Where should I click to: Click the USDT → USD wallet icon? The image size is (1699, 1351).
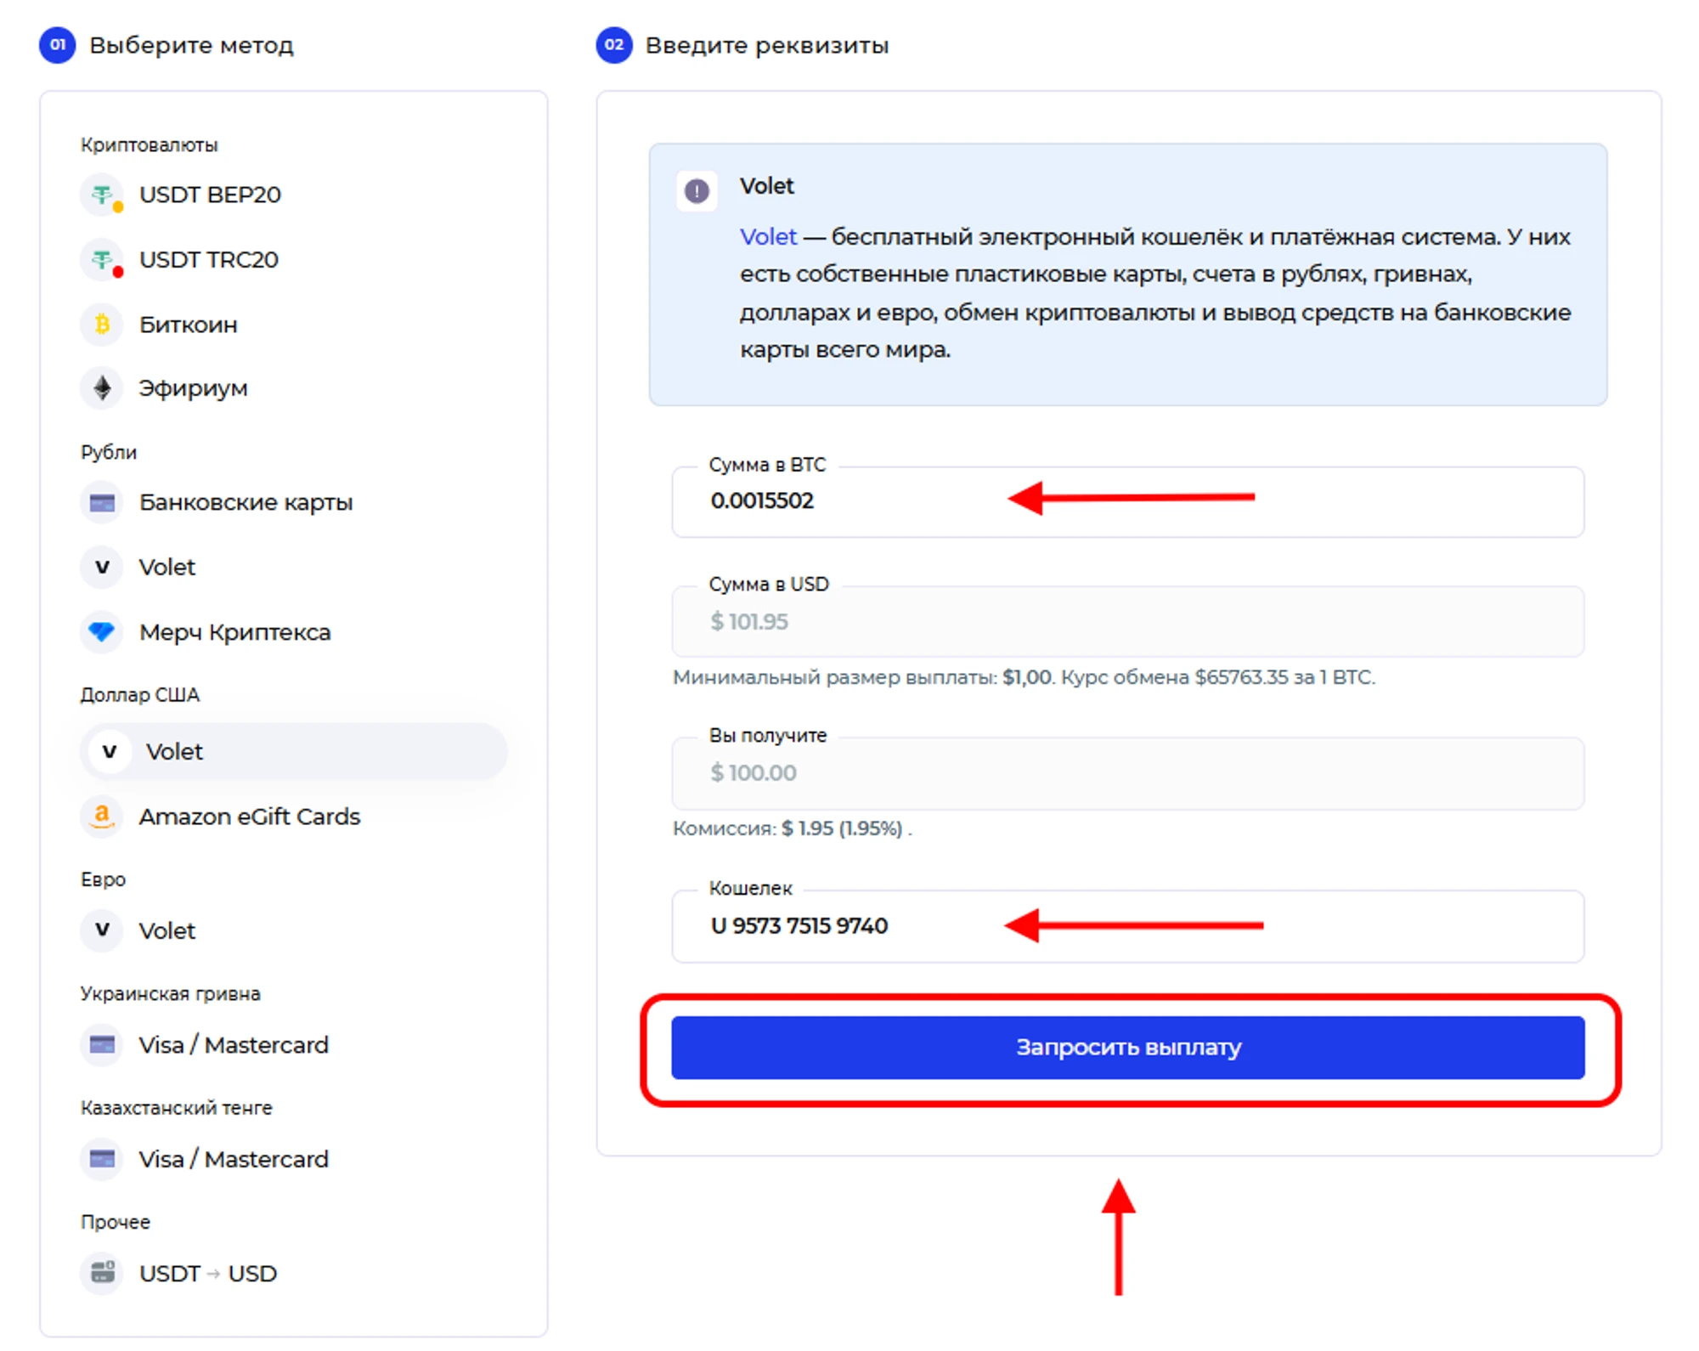tap(103, 1273)
